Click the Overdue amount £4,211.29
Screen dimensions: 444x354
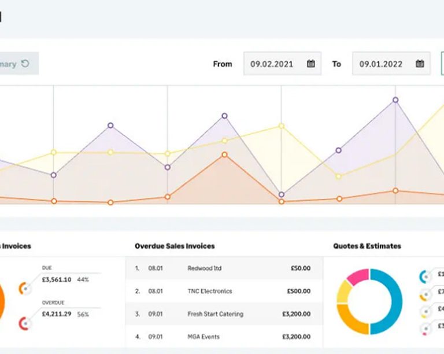tap(57, 314)
